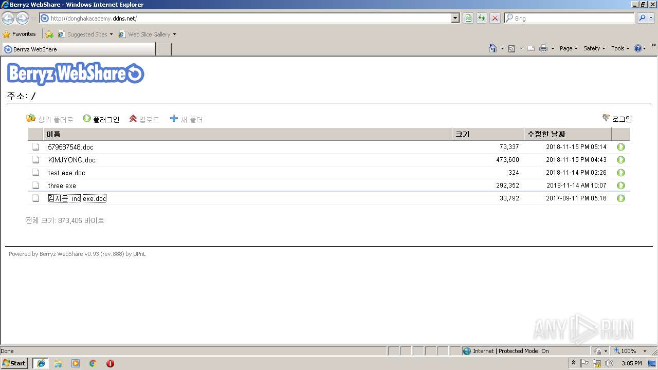Select the Berryz WebShare tab

coord(78,49)
